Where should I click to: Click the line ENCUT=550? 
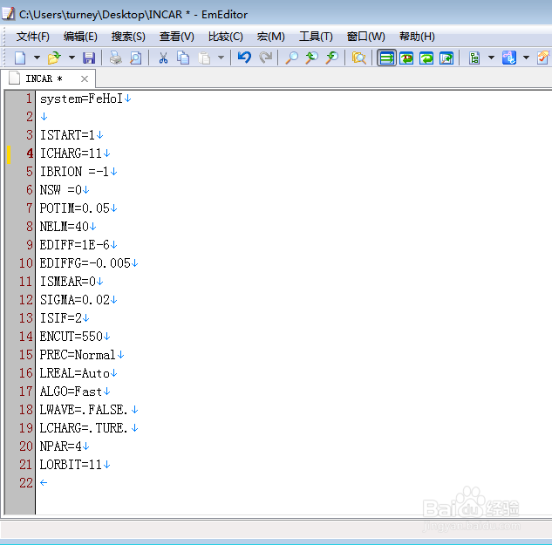(71, 337)
